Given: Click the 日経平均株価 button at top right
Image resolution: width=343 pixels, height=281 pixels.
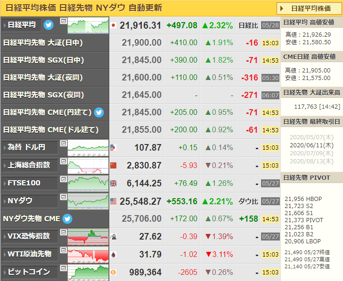Looking at the screenshot, I should (309, 8).
